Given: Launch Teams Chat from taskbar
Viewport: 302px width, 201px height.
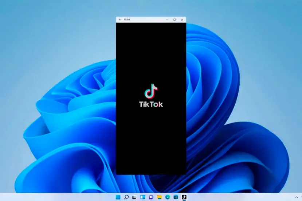Looking at the screenshot, I should [151, 197].
